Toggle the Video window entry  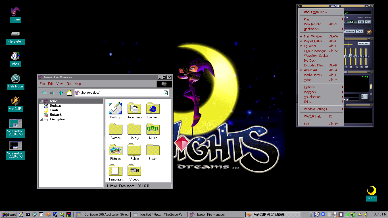point(321,80)
